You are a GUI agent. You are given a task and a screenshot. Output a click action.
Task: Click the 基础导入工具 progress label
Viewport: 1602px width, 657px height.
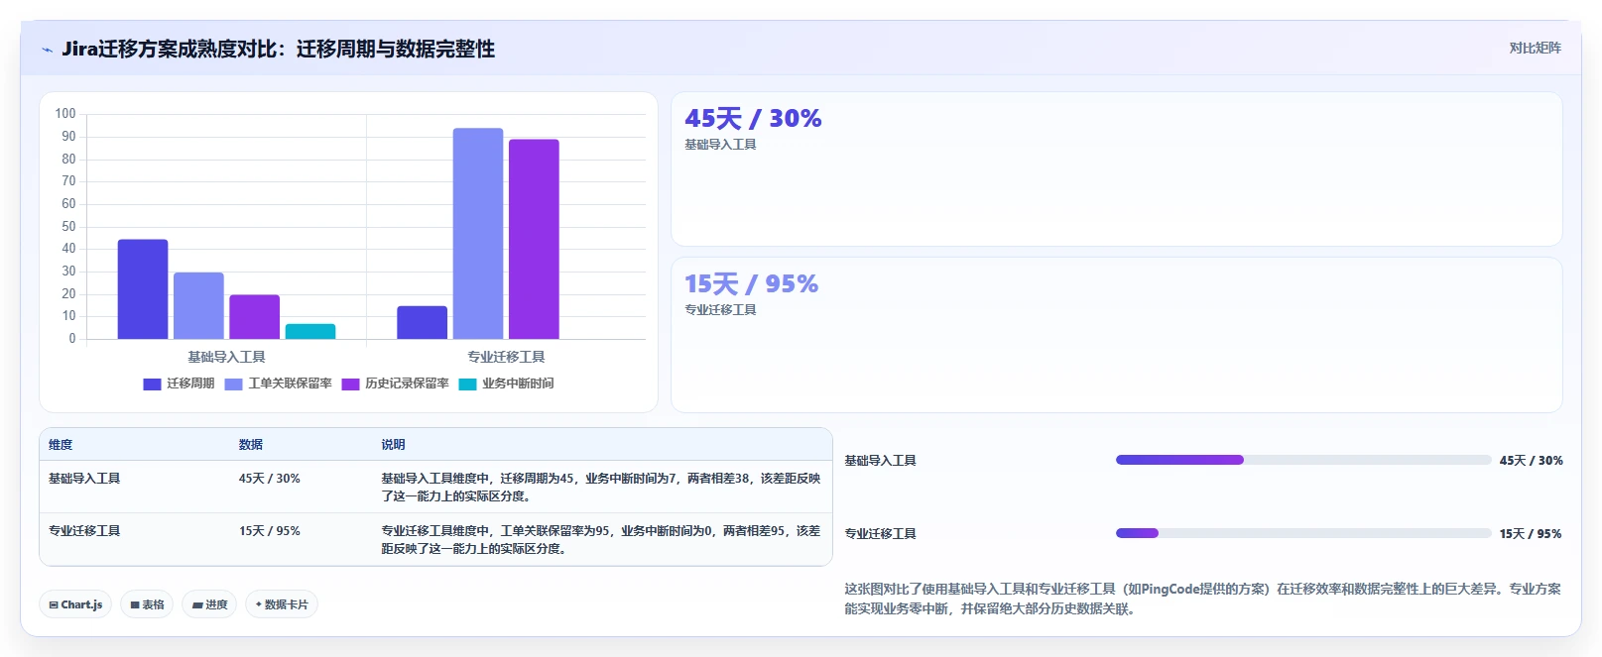point(880,461)
